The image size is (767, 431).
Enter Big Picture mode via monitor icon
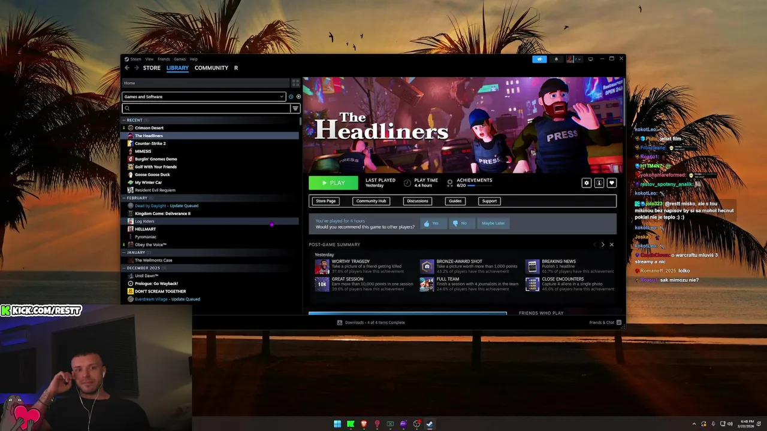(590, 59)
